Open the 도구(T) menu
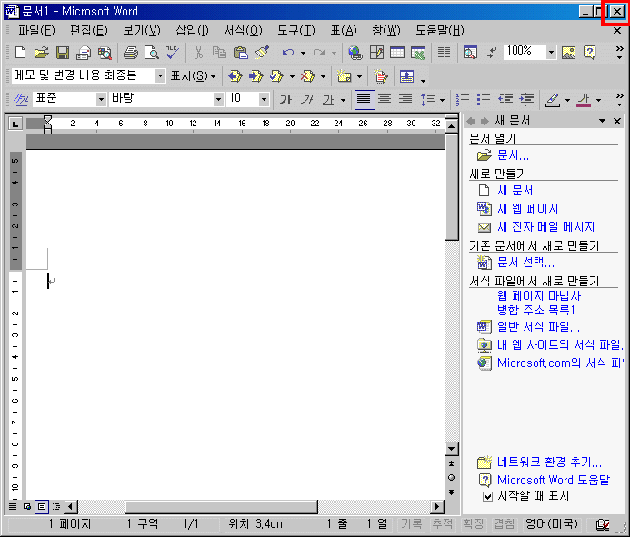 click(x=296, y=31)
